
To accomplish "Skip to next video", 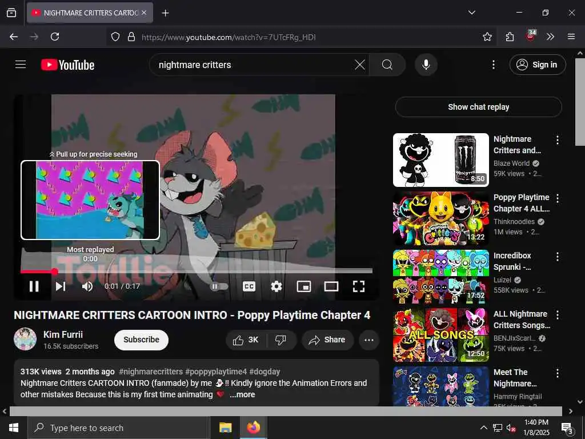I will click(x=61, y=286).
